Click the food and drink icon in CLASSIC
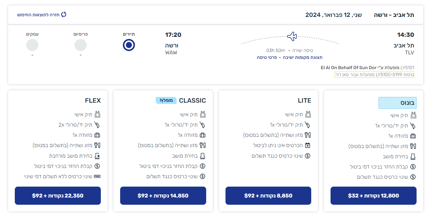 (202, 146)
